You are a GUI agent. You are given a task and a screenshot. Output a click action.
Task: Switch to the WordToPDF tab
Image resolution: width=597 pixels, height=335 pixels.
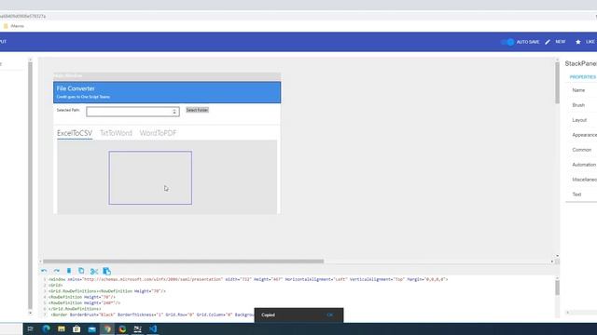(158, 133)
